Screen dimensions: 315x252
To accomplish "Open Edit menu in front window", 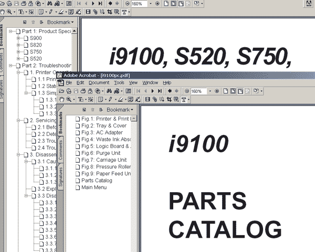I will tap(80, 82).
